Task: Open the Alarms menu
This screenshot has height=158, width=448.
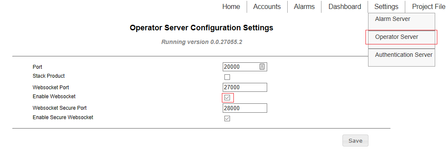Action: 304,6
